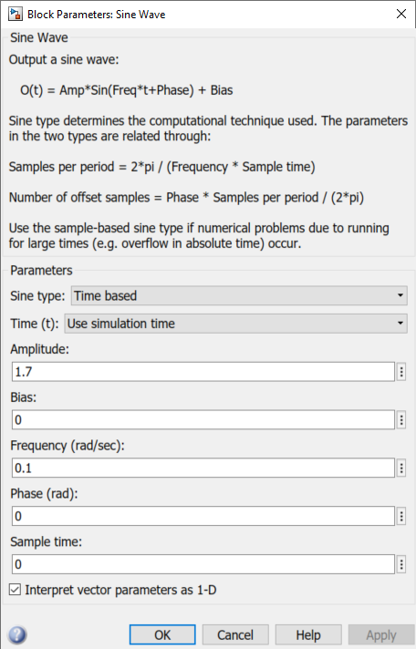Click the Help button
The height and width of the screenshot is (649, 416).
coord(308,635)
